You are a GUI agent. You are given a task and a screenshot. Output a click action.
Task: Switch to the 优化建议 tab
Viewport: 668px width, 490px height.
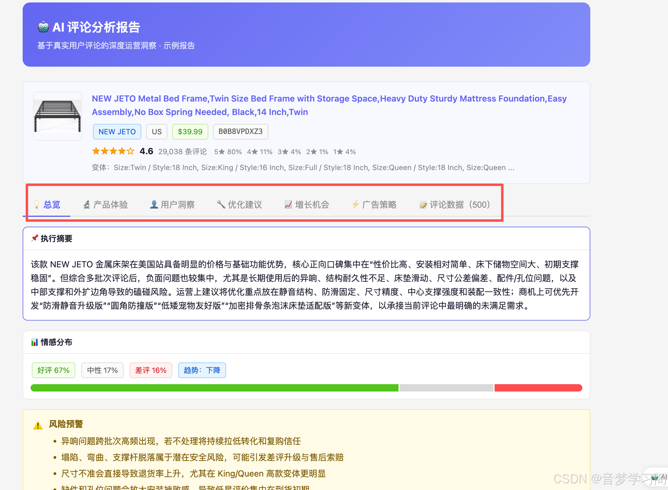[239, 205]
